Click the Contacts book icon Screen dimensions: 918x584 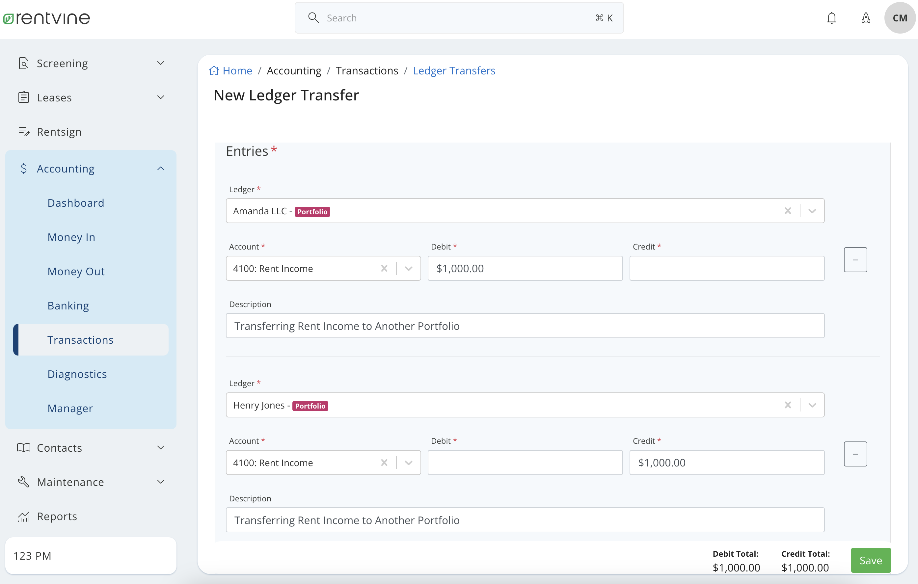click(24, 447)
